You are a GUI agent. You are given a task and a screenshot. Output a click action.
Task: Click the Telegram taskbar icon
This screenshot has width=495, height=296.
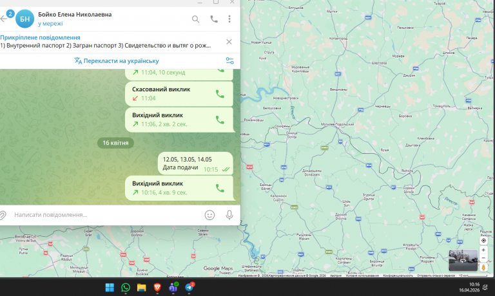point(189,288)
